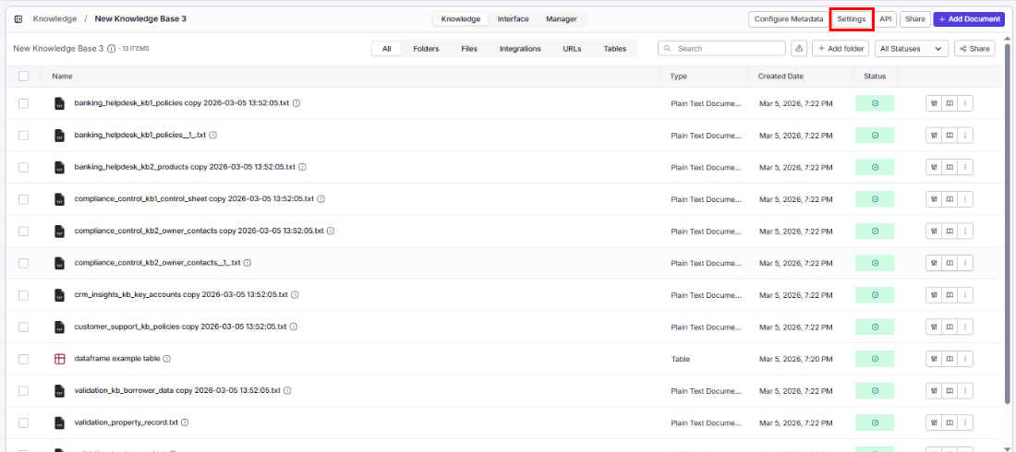Click the Table type cell of dataframe row

click(681, 359)
